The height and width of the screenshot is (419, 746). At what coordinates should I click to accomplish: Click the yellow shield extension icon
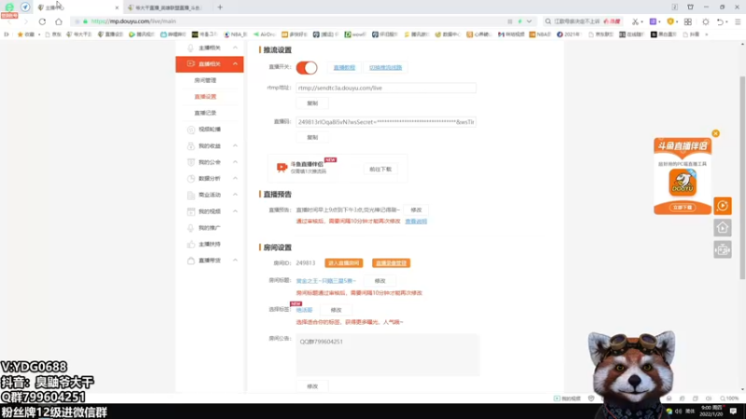click(670, 21)
